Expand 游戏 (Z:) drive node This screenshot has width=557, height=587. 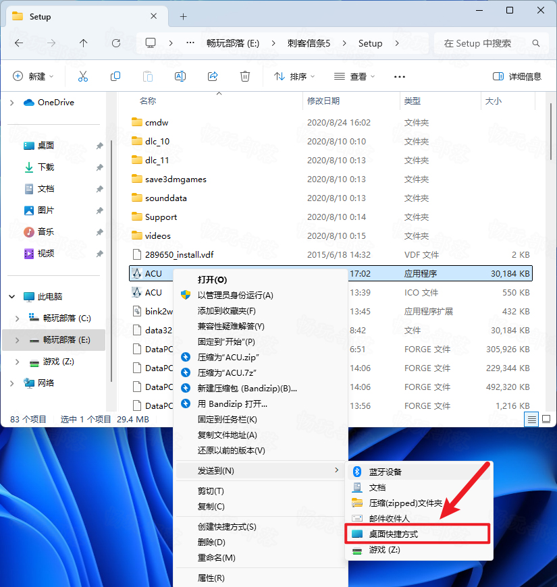point(18,362)
